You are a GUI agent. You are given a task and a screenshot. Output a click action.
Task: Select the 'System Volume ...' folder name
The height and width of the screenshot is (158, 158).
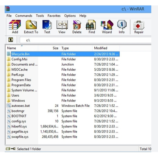24,90
